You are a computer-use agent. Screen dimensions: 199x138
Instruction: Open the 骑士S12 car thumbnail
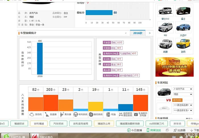tap(165, 11)
